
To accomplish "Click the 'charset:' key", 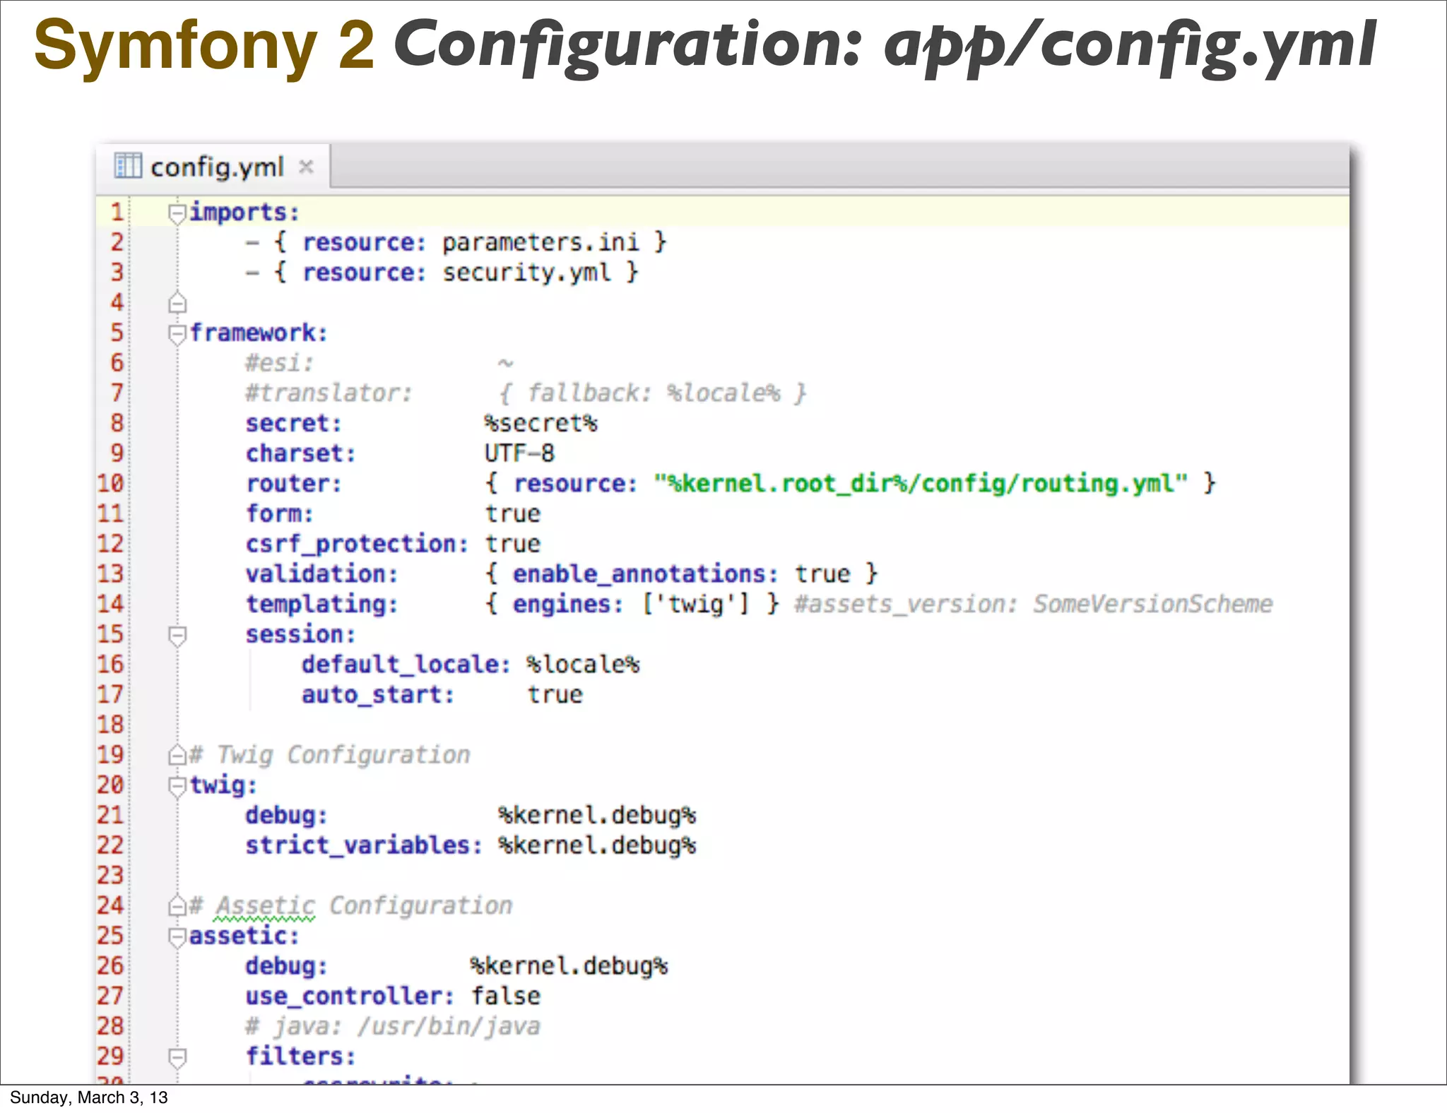I will coord(300,453).
